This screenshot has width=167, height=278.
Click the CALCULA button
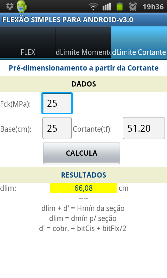coord(81,153)
